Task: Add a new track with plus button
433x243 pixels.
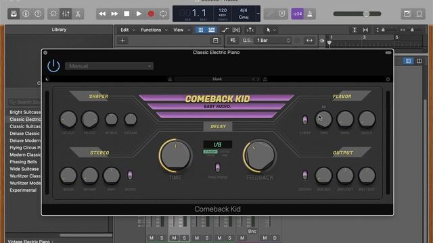Action: tap(122, 40)
